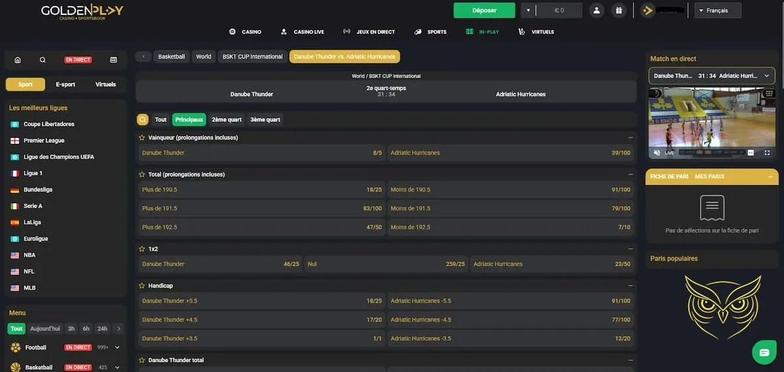Switch to the Sport toggle
This screenshot has height=372, width=784.
pyautogui.click(x=26, y=84)
